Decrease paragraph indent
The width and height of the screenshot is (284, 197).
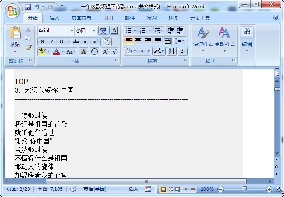171,31
